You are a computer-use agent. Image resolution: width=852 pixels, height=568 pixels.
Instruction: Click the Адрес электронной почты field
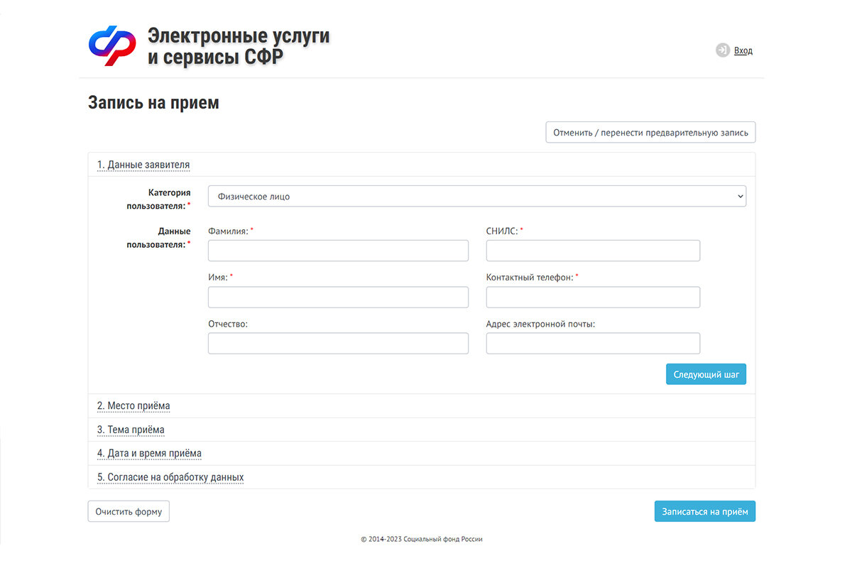[x=592, y=343]
